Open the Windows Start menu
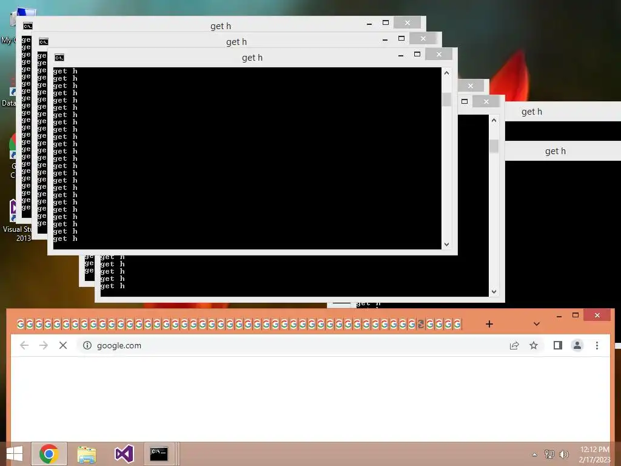The width and height of the screenshot is (621, 466). (x=15, y=454)
